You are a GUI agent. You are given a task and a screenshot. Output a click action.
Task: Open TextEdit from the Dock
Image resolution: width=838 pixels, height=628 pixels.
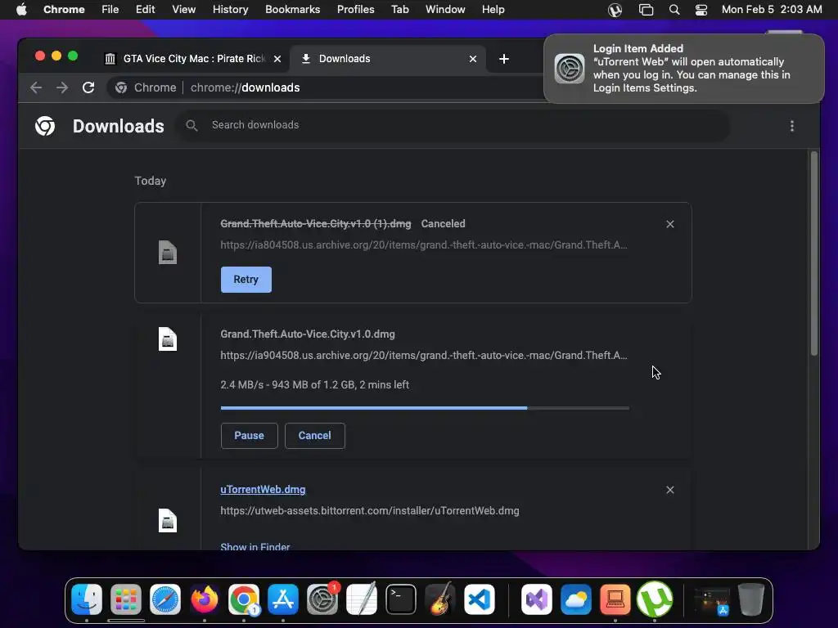[x=362, y=599]
